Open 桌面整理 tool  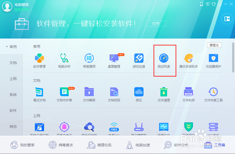pos(114,58)
